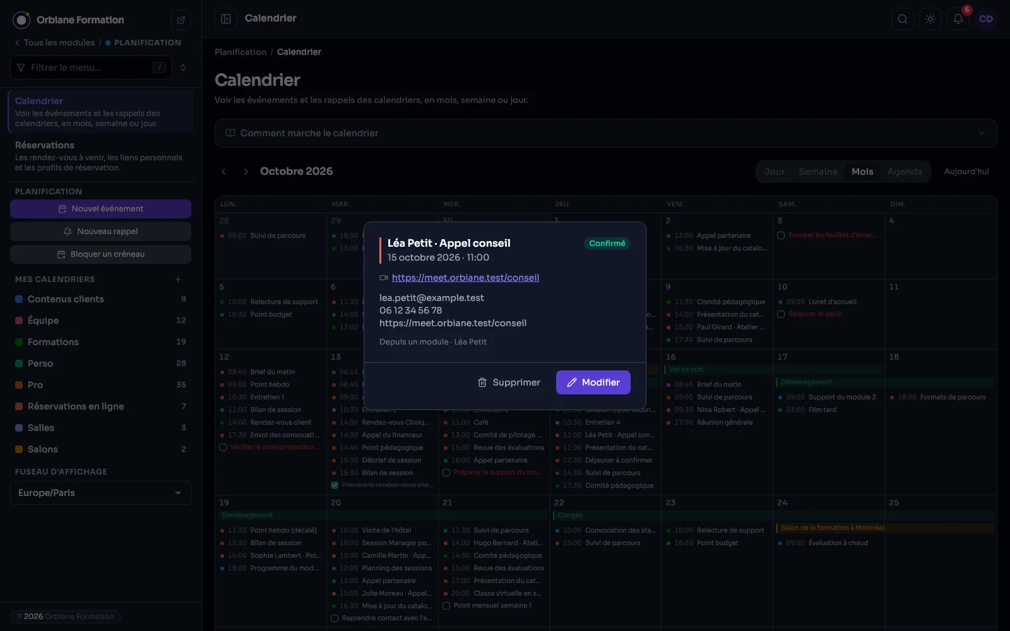
Task: Switch to the Agenda view
Action: [x=905, y=172]
